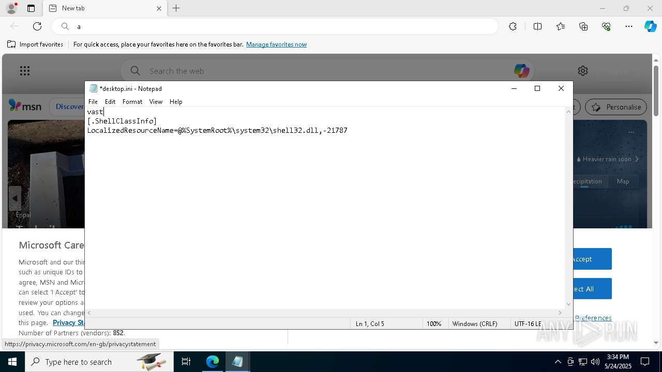This screenshot has height=372, width=662.
Task: Open Notepad File menu
Action: [x=93, y=102]
